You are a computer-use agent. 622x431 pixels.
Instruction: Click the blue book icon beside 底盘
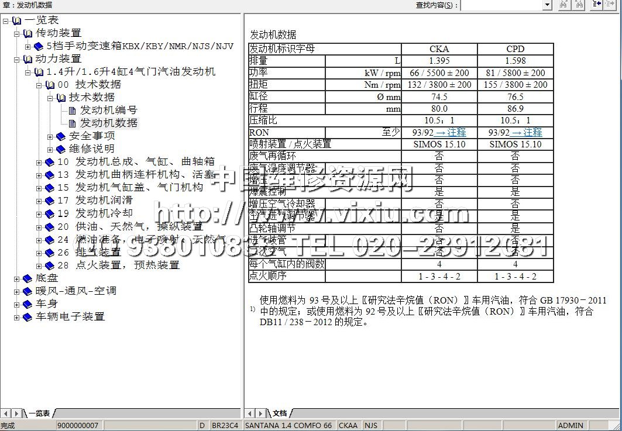(27, 278)
